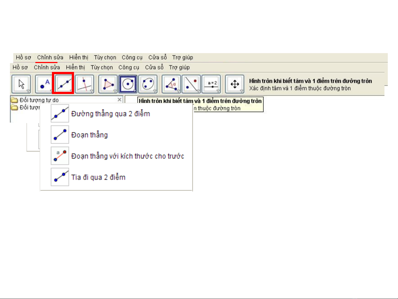Choose "Đoạn thẳng với kích thước cho trước"
398x299 pixels.
pyautogui.click(x=127, y=156)
